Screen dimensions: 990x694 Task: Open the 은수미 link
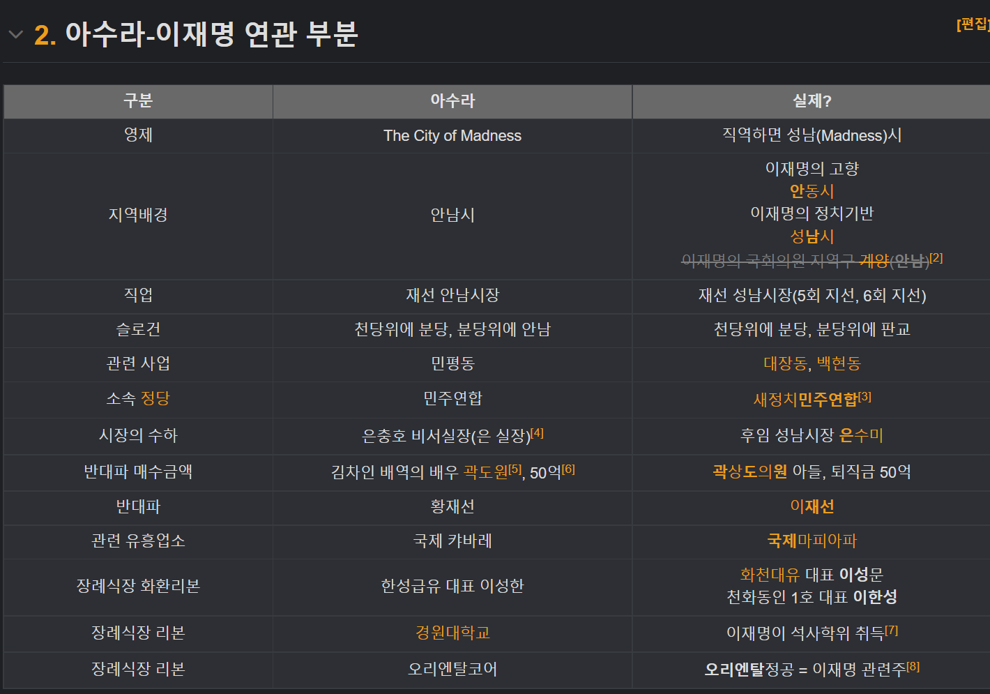862,436
